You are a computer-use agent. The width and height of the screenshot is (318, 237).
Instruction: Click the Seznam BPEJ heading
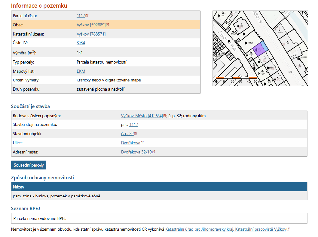(x=25, y=209)
